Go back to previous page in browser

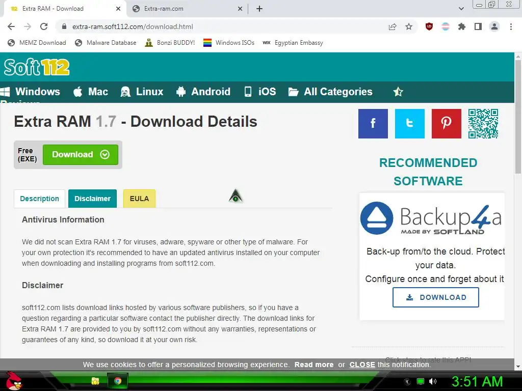[x=11, y=26]
